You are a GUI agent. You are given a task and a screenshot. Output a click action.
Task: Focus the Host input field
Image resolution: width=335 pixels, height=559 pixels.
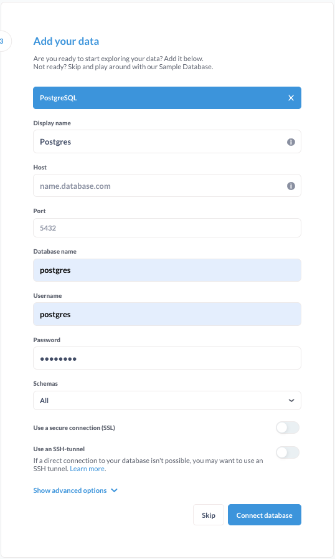pyautogui.click(x=167, y=185)
